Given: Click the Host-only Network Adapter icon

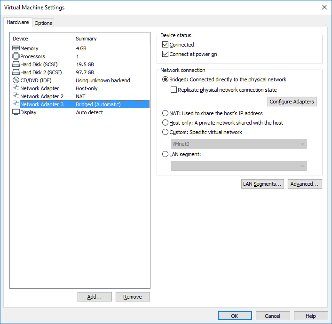Looking at the screenshot, I should pos(16,88).
